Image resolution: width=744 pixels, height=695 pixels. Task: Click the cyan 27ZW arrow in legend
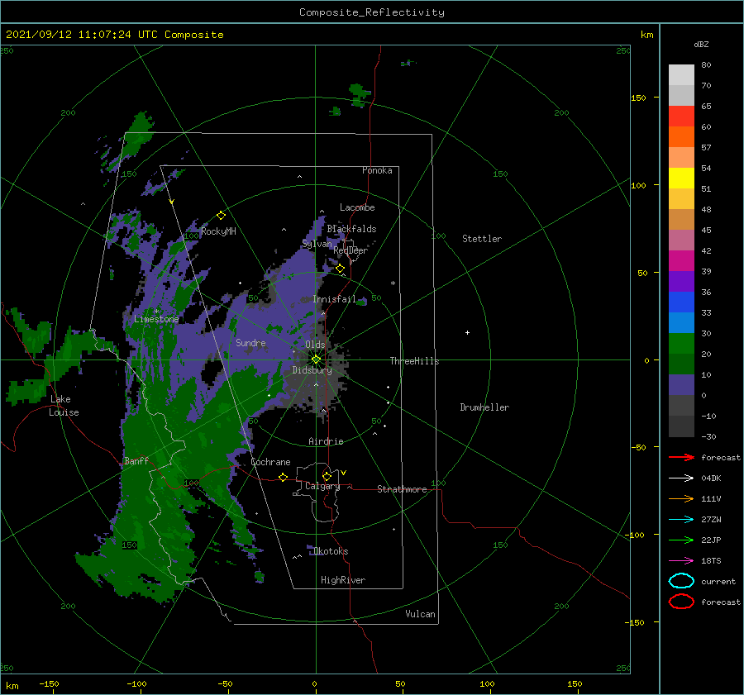pos(681,520)
